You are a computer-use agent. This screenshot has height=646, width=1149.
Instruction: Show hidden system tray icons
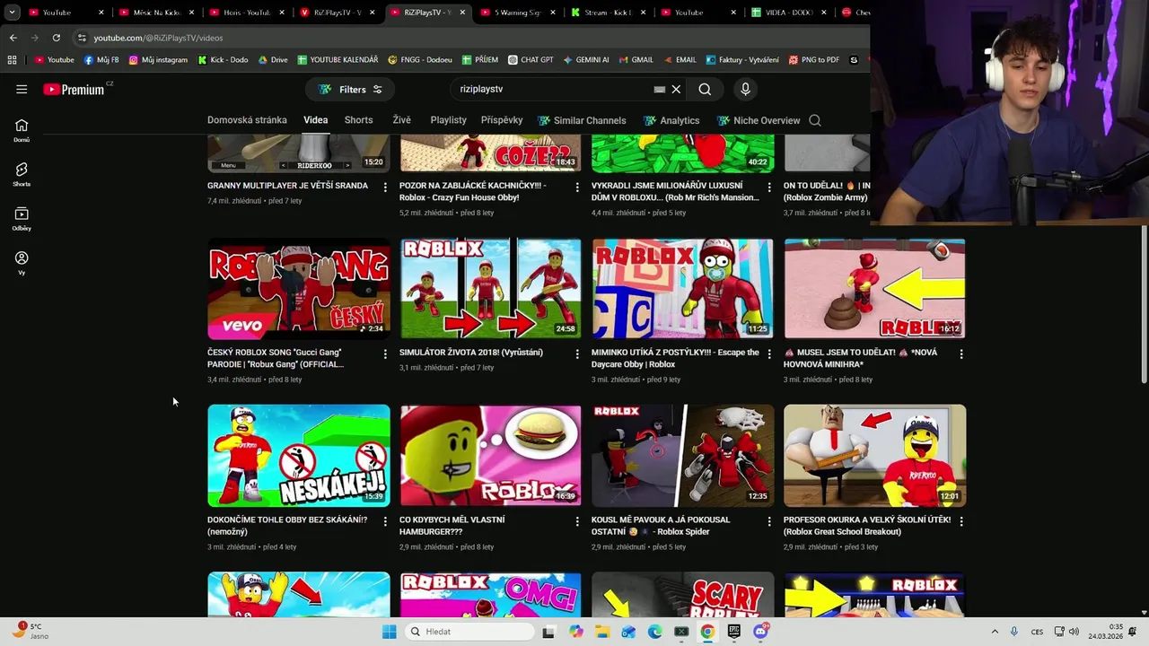click(995, 632)
